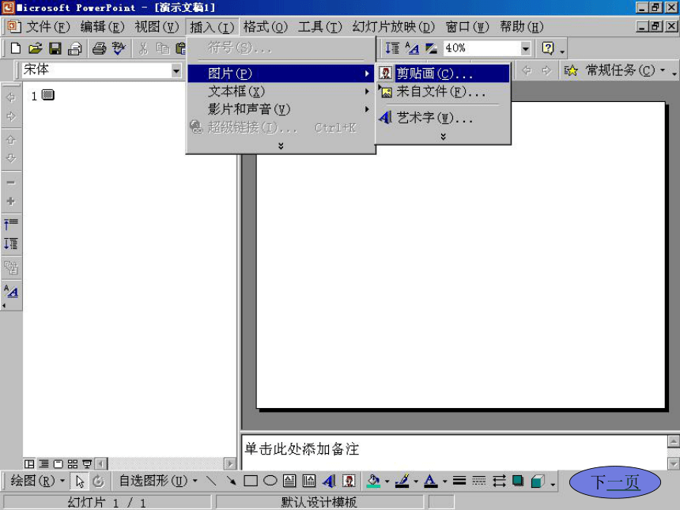
Task: Select the Oval drawing tool
Action: [x=270, y=481]
